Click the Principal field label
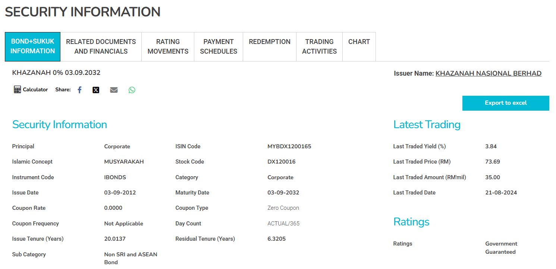Viewport: 556px width, 269px height. point(23,146)
